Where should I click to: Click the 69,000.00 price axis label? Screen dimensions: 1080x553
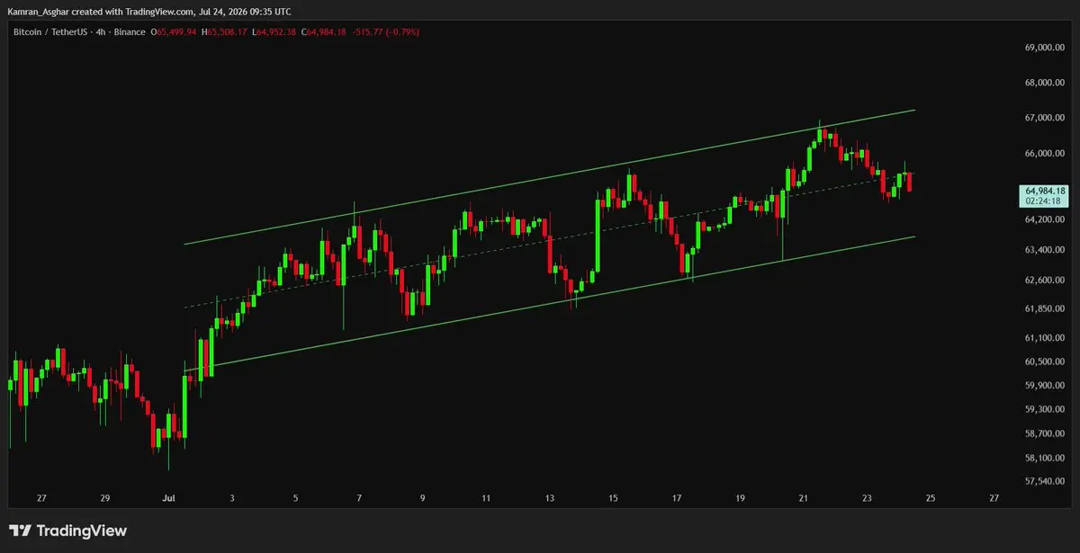pos(1046,48)
